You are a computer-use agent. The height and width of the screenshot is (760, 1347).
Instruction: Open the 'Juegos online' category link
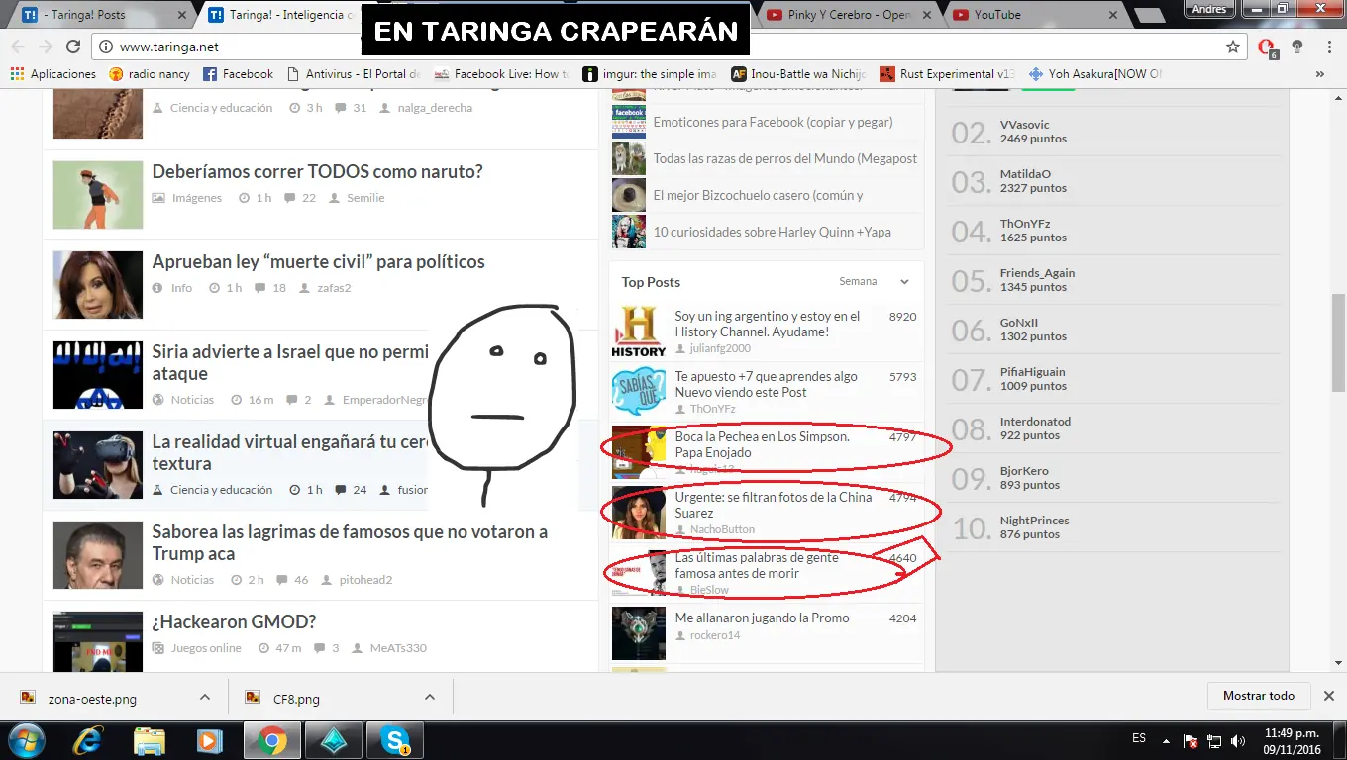point(206,648)
